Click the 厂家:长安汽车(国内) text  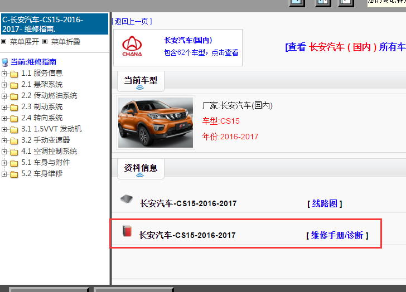[x=238, y=105]
